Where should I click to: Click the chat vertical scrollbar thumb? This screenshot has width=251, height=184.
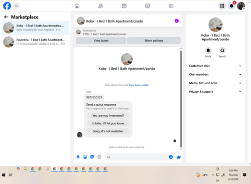point(181,99)
